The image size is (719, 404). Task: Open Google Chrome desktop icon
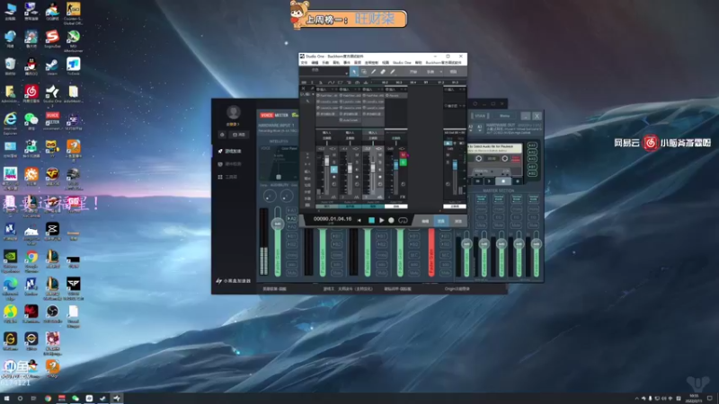(x=31, y=260)
